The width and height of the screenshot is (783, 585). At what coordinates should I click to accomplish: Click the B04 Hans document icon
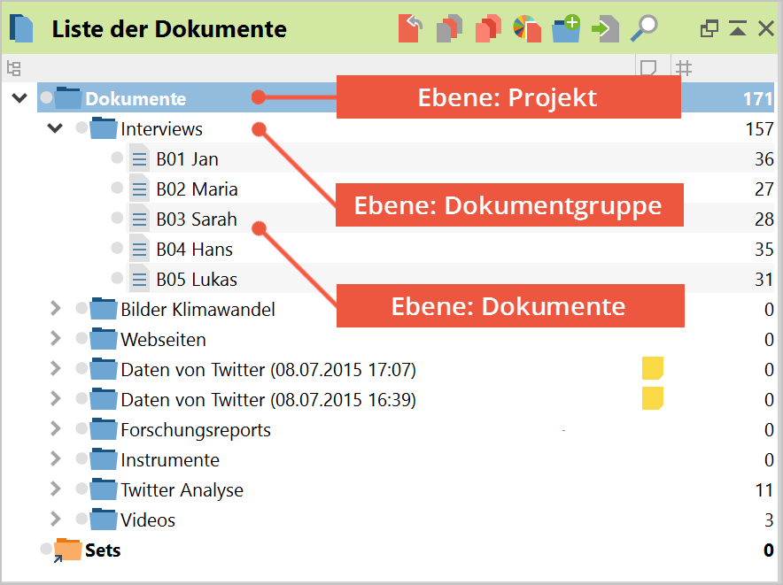point(139,248)
